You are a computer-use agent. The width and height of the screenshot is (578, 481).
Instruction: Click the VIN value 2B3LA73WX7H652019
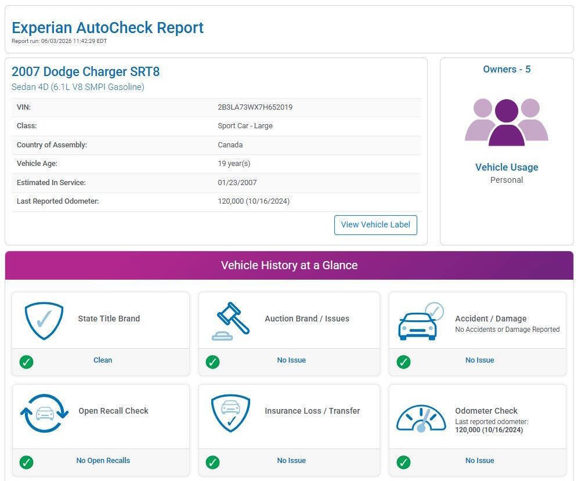coord(255,107)
